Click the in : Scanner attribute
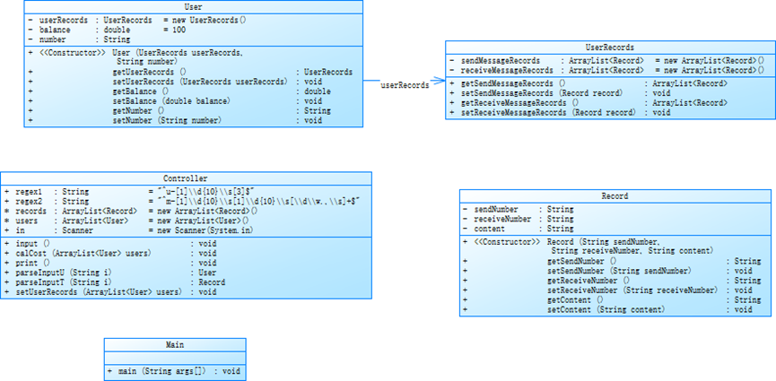 (x=128, y=230)
